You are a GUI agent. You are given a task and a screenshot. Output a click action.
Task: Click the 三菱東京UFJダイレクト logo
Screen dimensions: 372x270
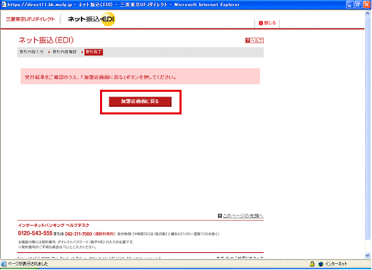click(x=30, y=19)
